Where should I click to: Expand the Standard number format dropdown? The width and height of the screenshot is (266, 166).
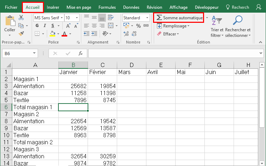pos(147,18)
